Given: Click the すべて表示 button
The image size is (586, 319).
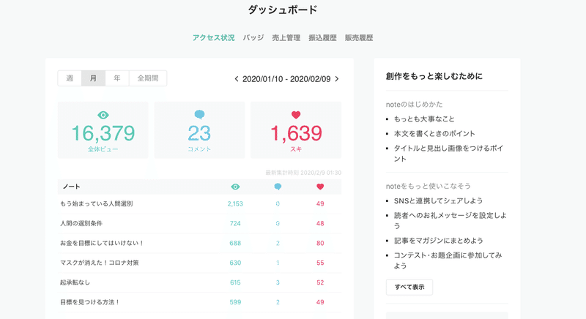Looking at the screenshot, I should tap(409, 288).
